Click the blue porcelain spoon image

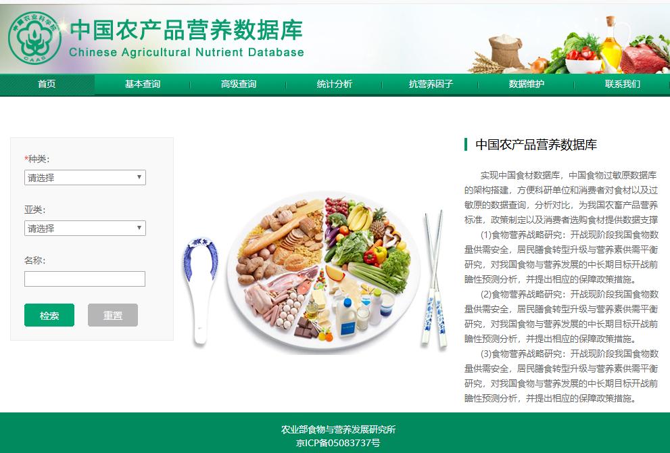[x=200, y=291]
